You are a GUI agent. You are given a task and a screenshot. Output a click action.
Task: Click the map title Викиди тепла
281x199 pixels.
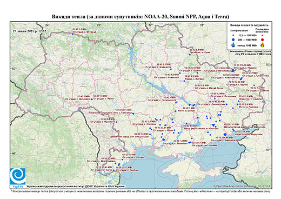point(140,17)
